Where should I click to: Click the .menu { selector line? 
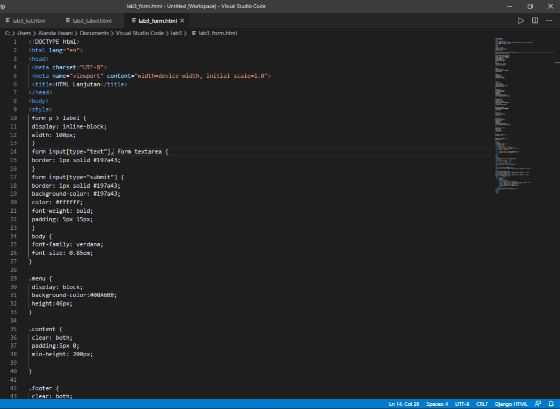[x=41, y=278]
